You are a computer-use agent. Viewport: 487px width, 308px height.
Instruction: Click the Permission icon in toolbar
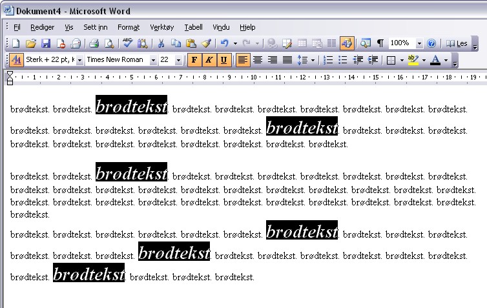pos(61,43)
